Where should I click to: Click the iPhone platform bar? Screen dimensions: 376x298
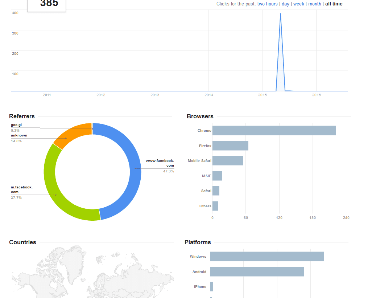(211, 286)
